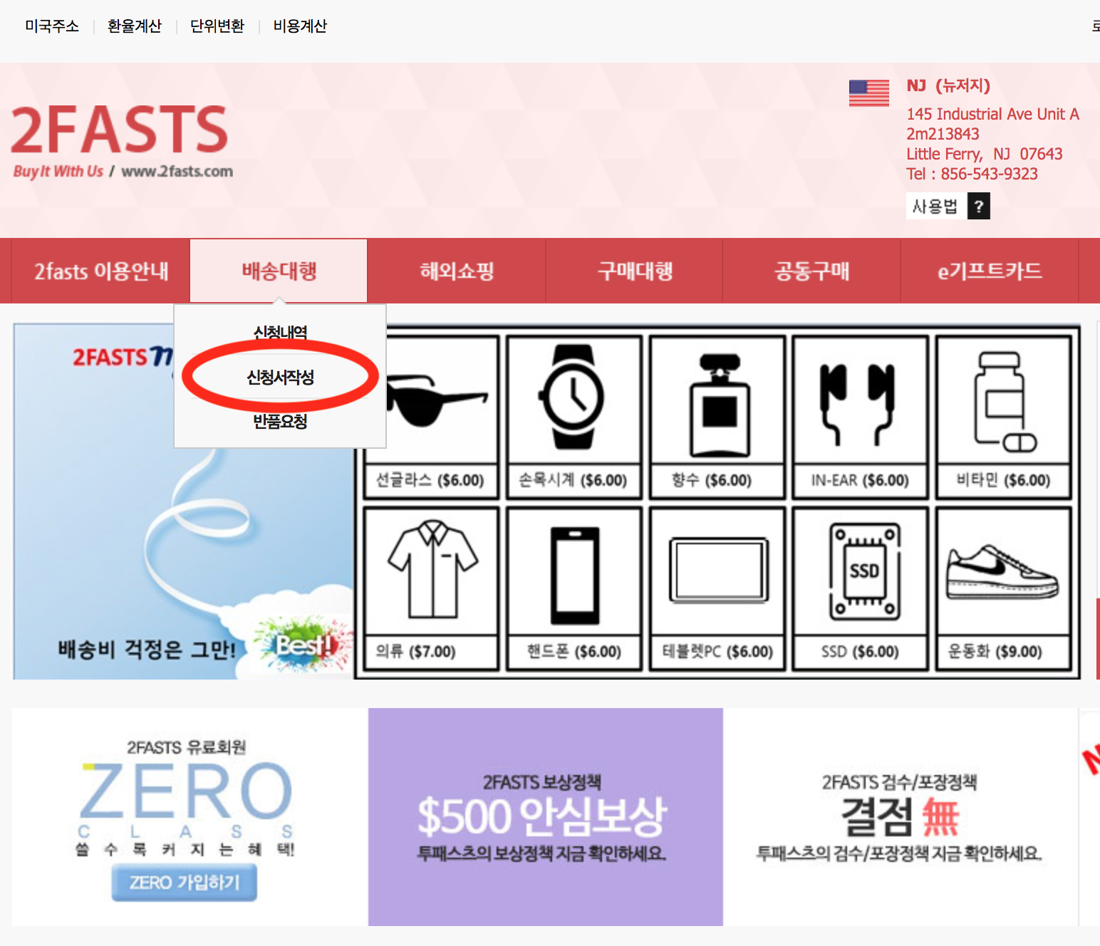Select the vitamin bottle icon
This screenshot has height=946, width=1100.
pyautogui.click(x=1005, y=402)
